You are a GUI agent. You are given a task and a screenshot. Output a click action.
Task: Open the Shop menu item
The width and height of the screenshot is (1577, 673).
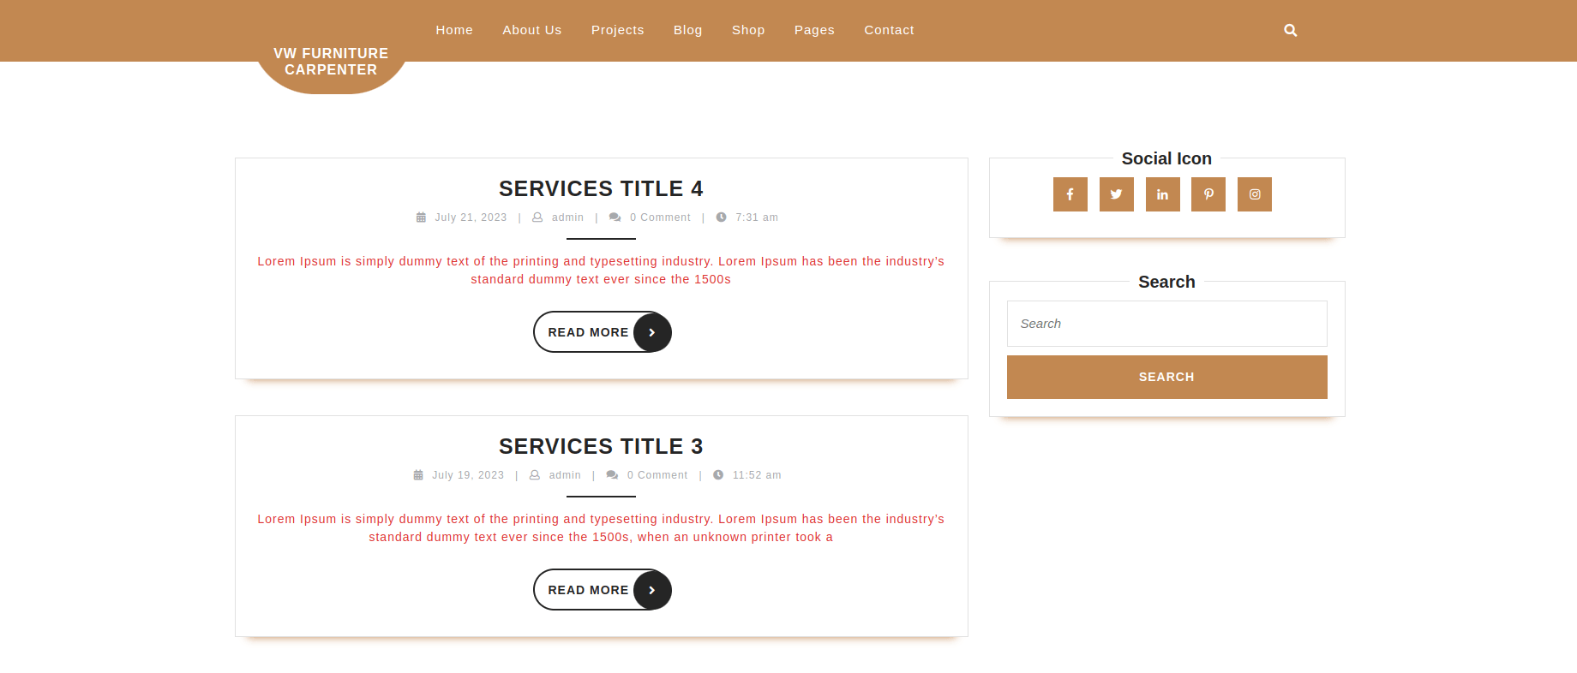tap(747, 30)
